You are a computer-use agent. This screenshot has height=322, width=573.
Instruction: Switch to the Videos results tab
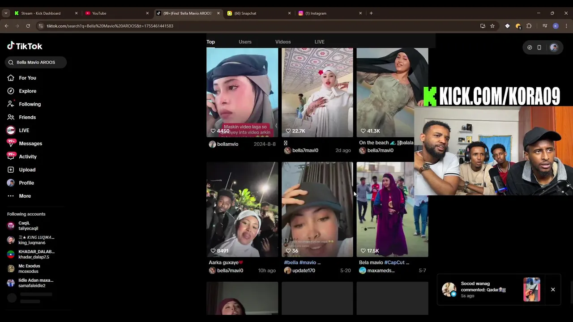pos(283,42)
